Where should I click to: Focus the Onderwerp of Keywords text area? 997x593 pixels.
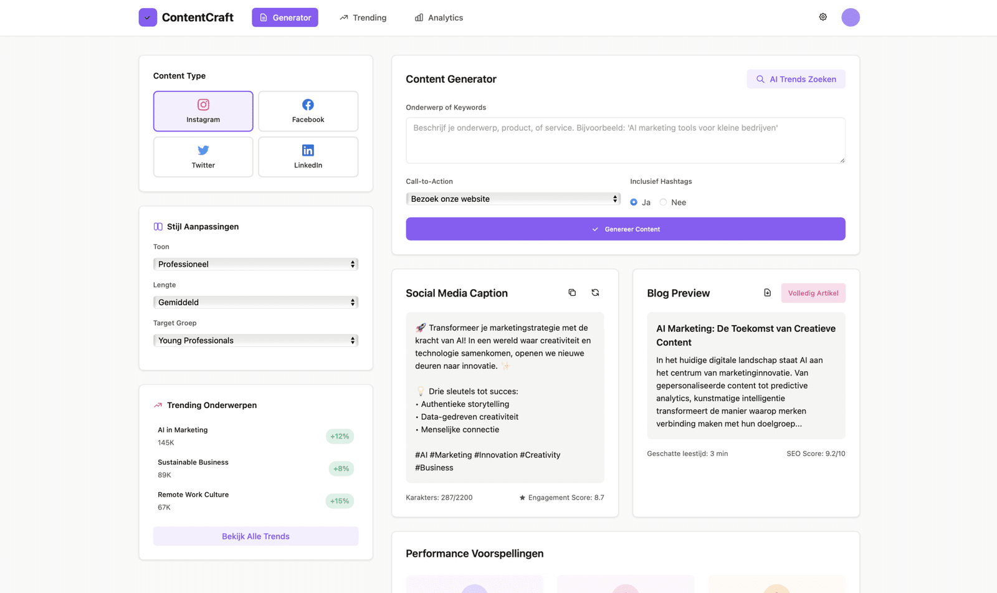click(x=626, y=141)
